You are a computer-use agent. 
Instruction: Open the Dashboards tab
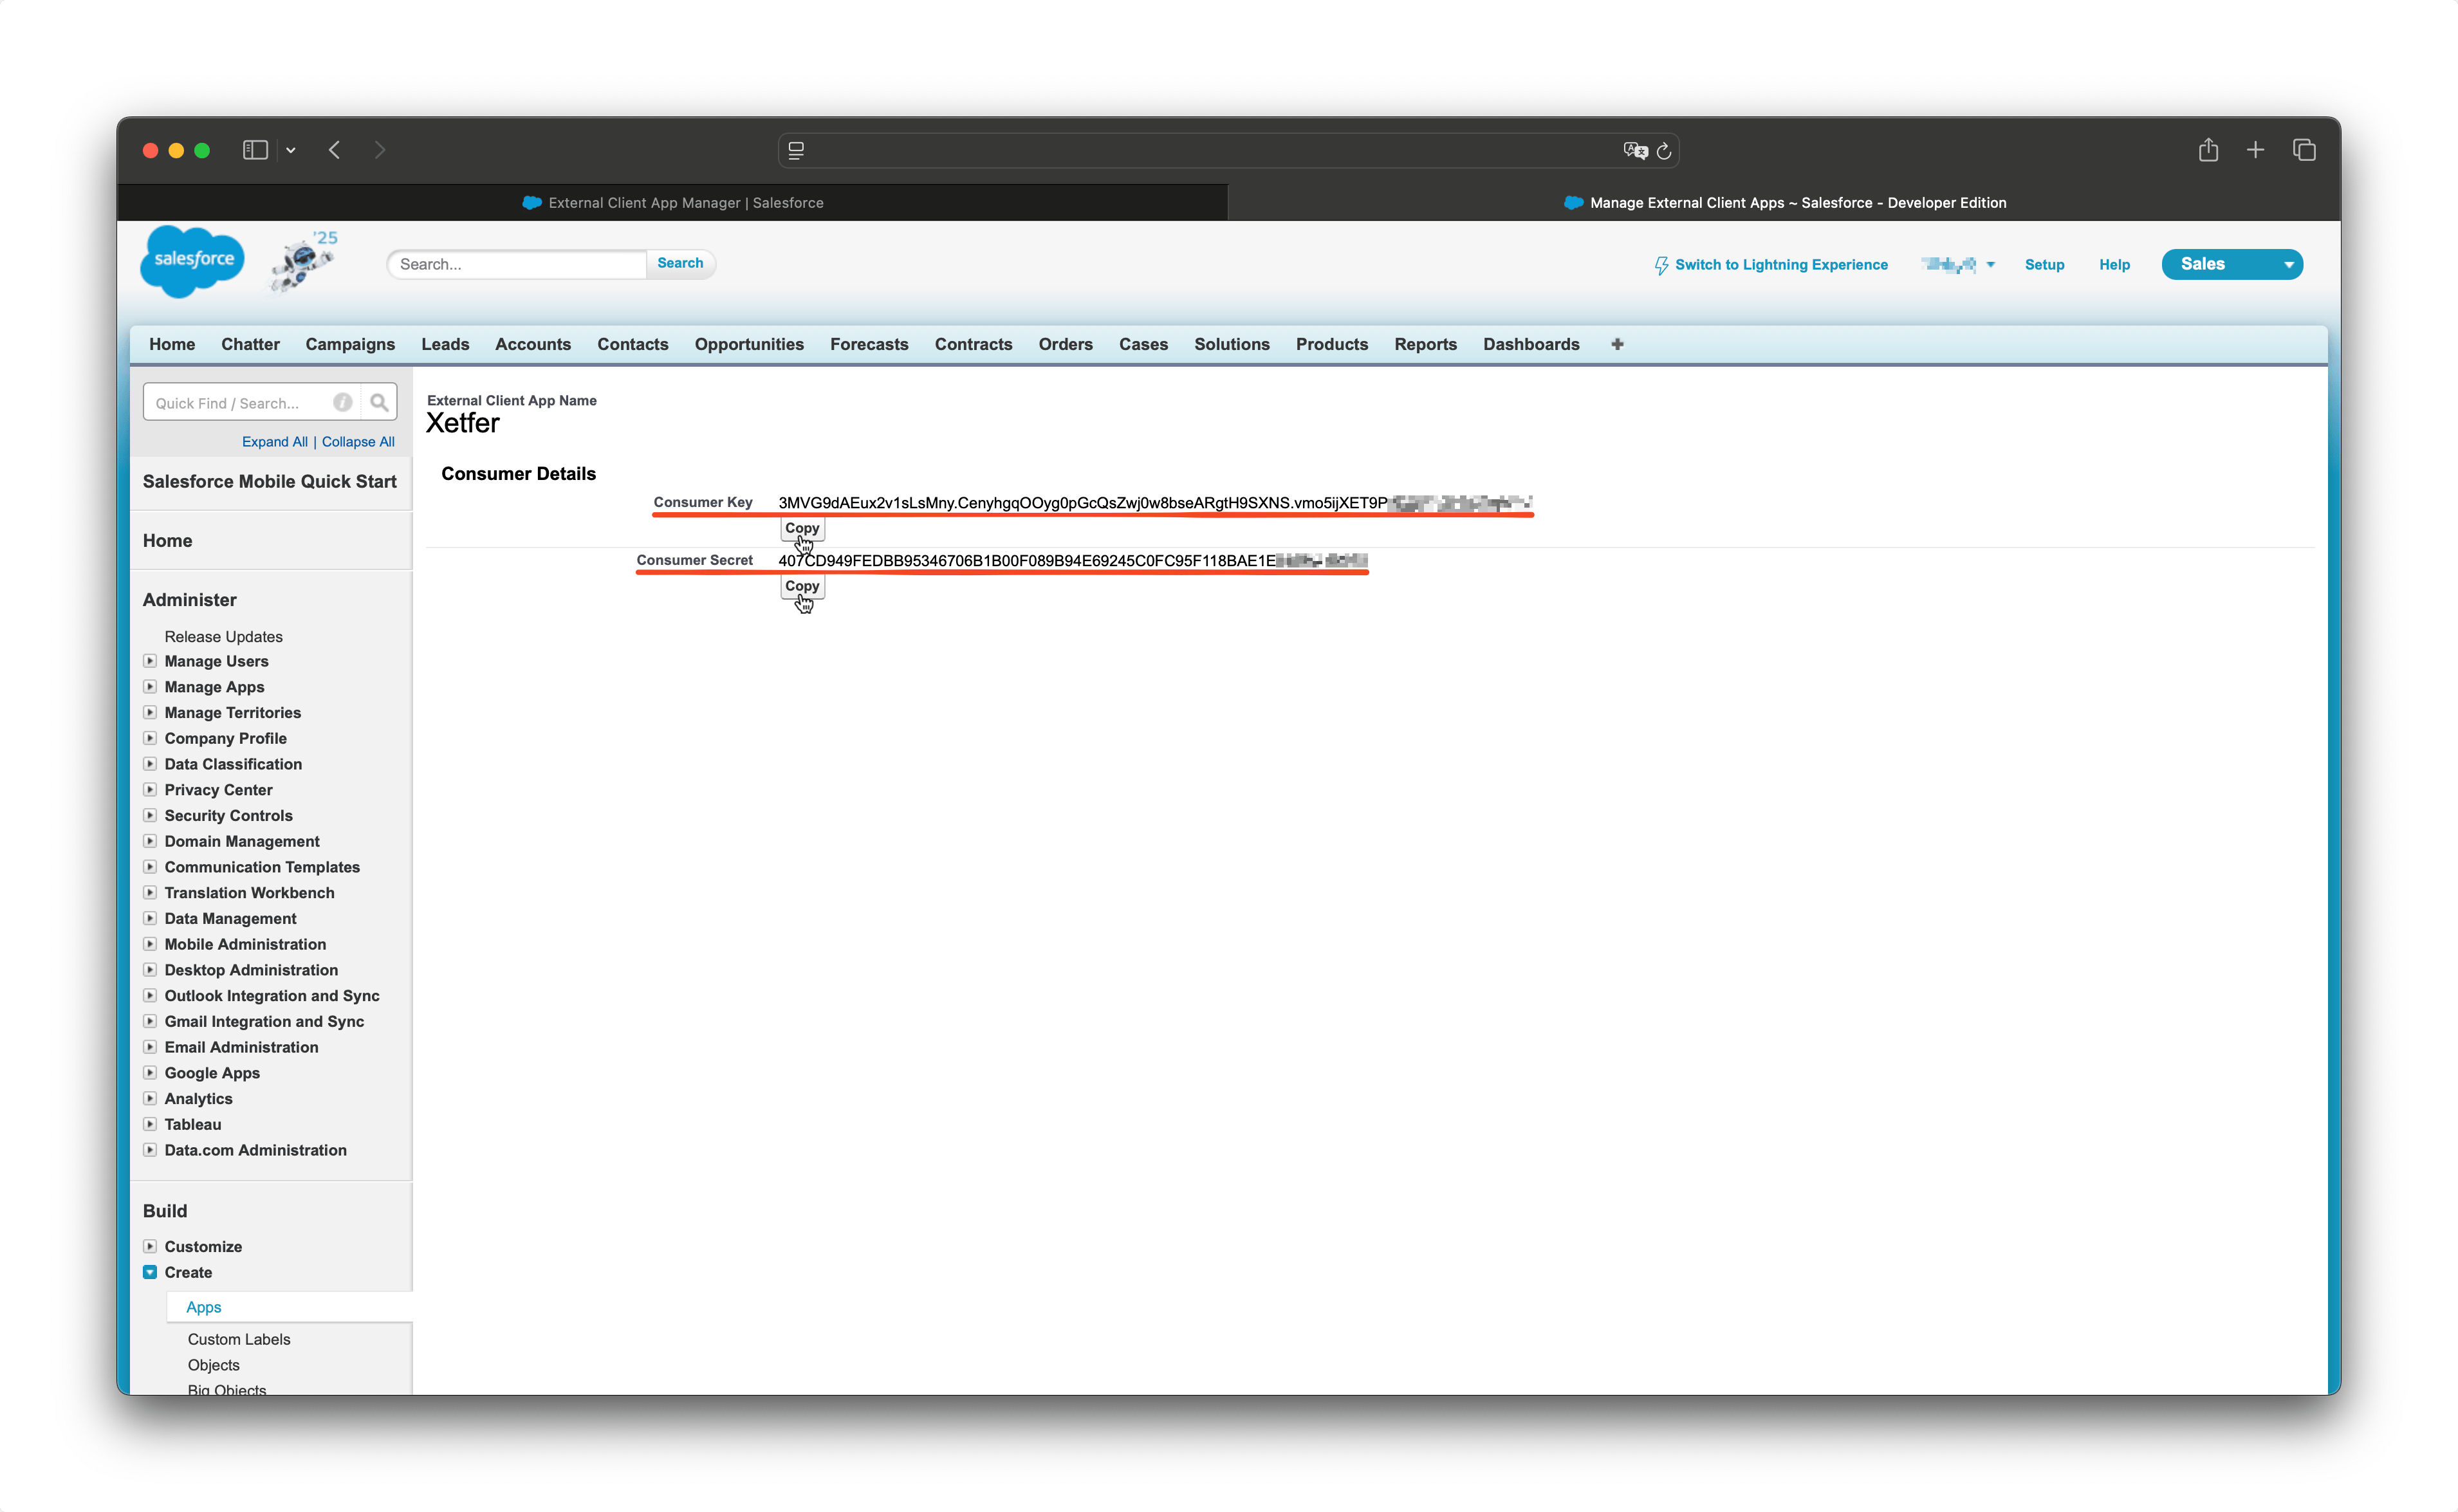1531,344
